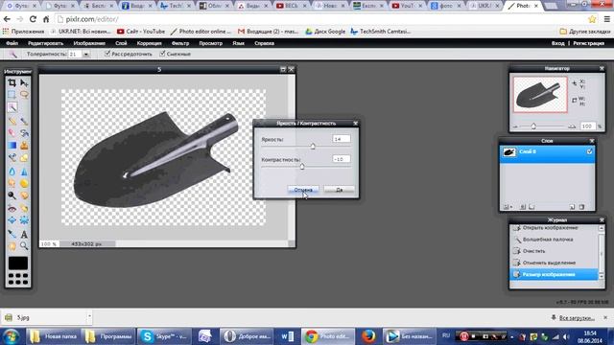Select the Move tool
This screenshot has width=614, height=345.
(x=24, y=82)
